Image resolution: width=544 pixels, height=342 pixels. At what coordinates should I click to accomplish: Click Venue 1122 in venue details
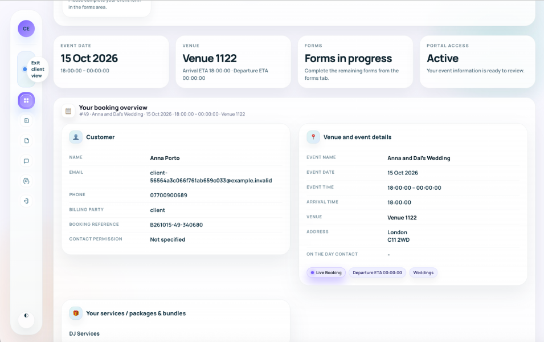click(x=402, y=218)
